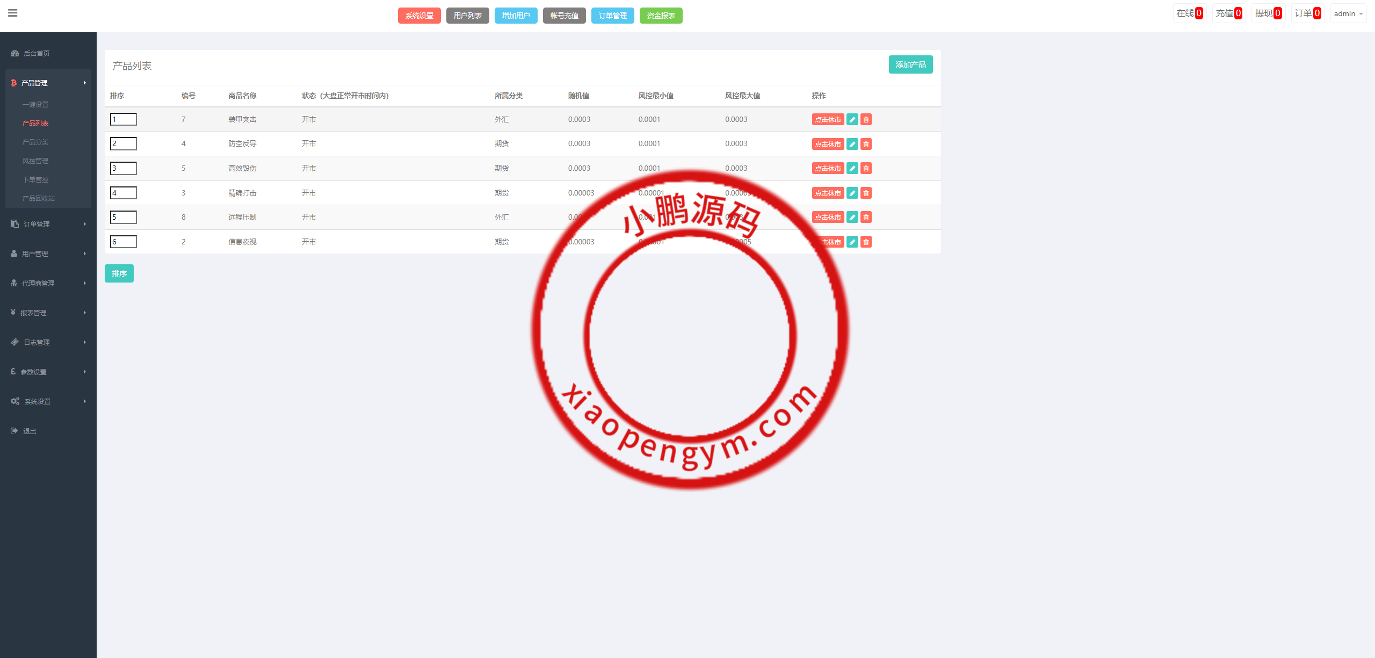The height and width of the screenshot is (658, 1375).
Task: Open the admin account dropdown
Action: pos(1348,13)
